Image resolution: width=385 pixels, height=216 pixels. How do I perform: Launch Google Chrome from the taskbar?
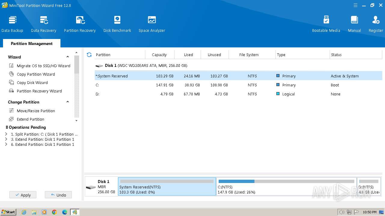(54, 212)
